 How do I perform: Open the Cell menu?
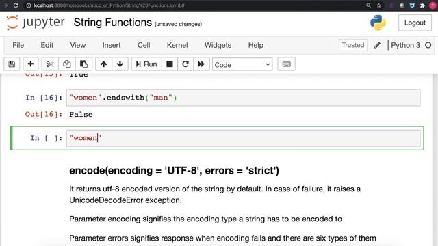[144, 45]
